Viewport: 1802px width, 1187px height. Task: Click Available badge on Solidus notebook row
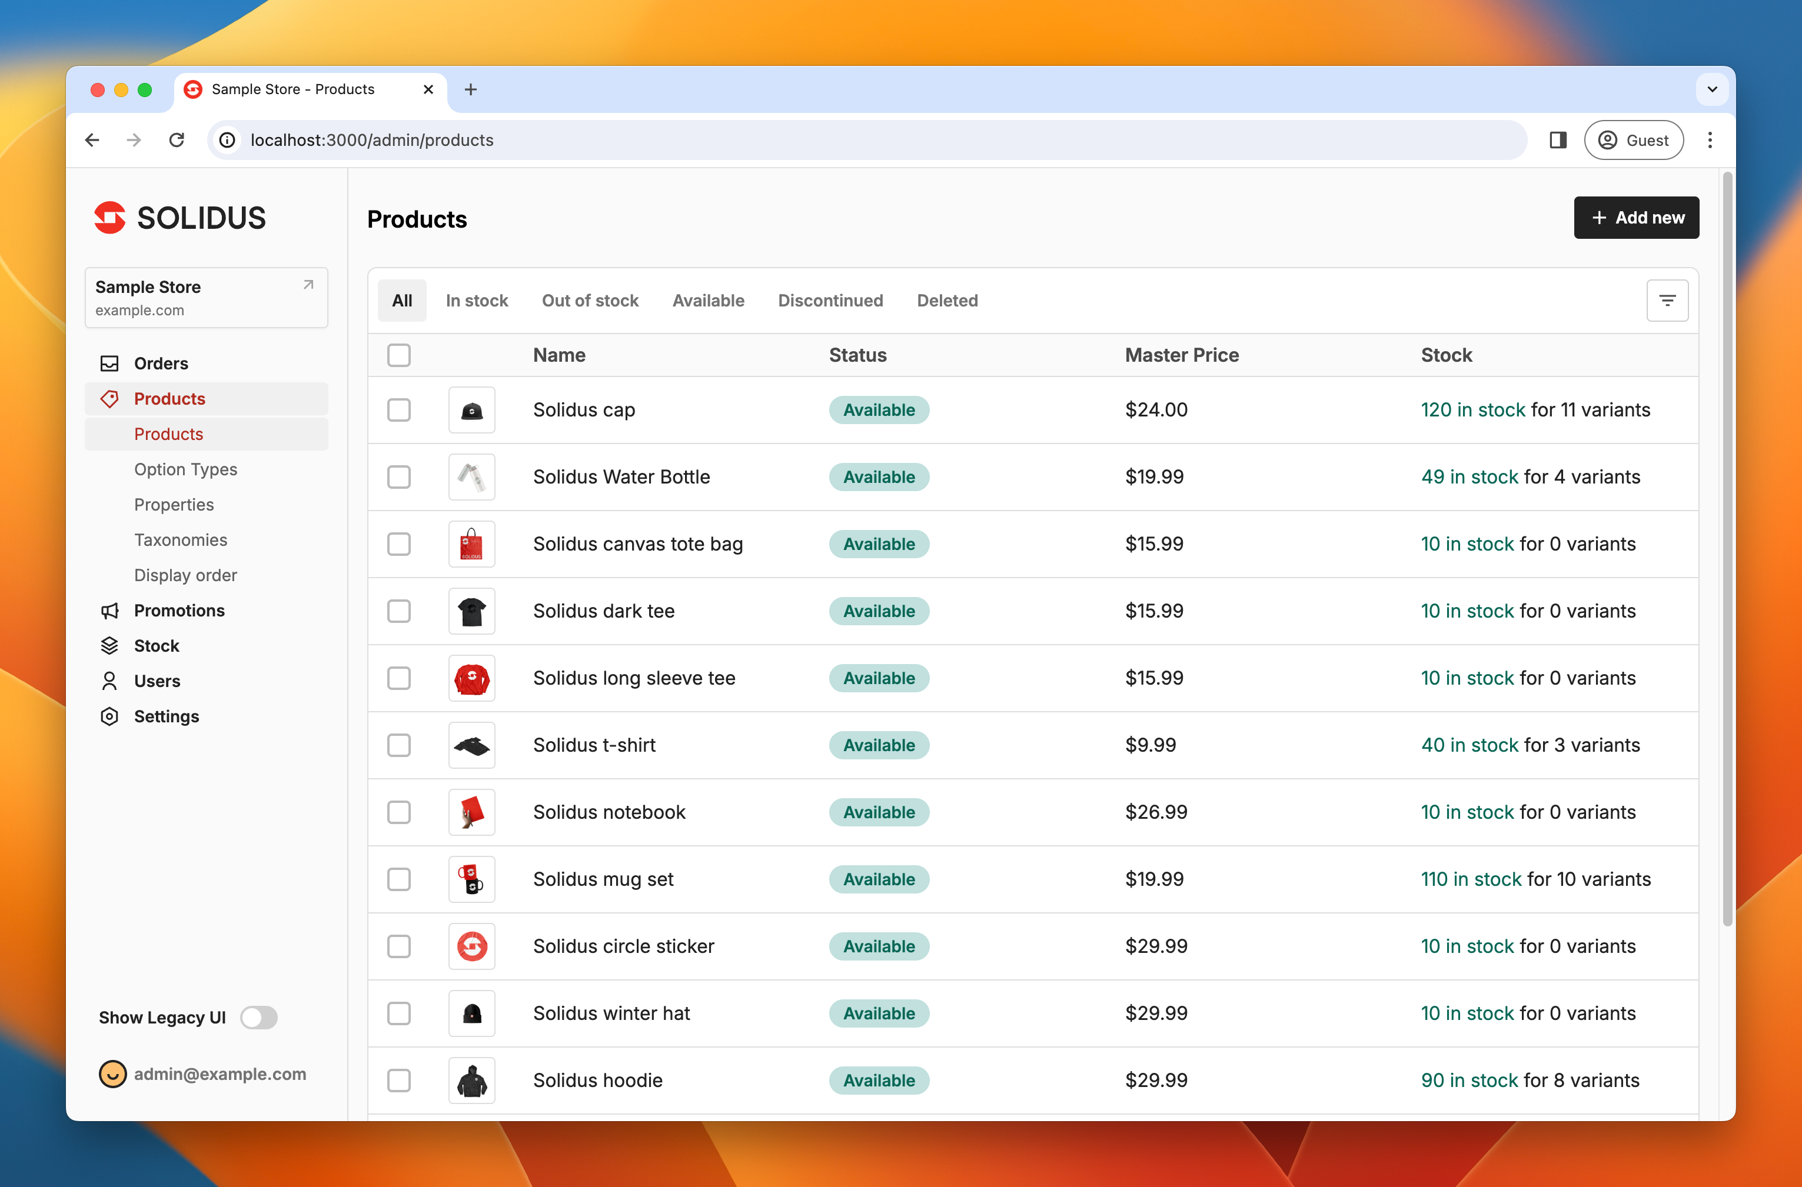tap(879, 812)
